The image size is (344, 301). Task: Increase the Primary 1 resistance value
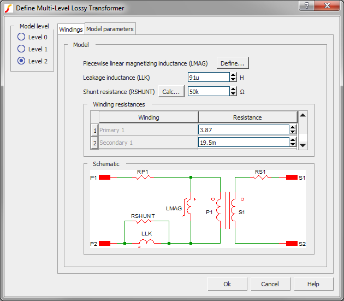click(x=293, y=127)
